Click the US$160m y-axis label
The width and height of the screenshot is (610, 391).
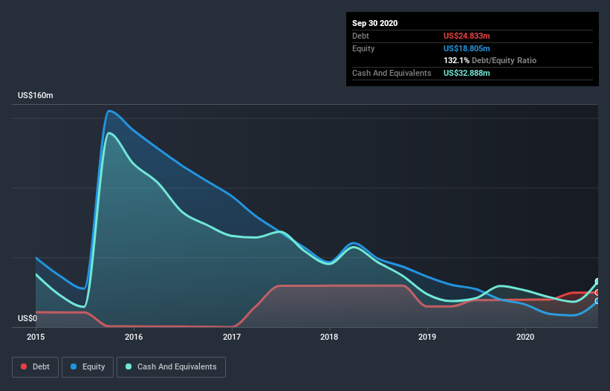pos(36,95)
